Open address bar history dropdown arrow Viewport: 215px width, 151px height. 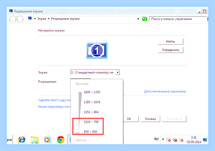(138, 19)
